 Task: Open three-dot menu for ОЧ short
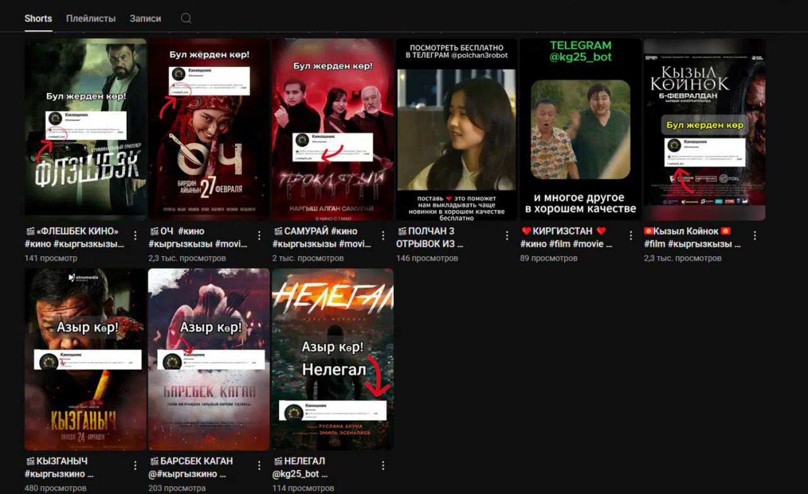point(259,236)
